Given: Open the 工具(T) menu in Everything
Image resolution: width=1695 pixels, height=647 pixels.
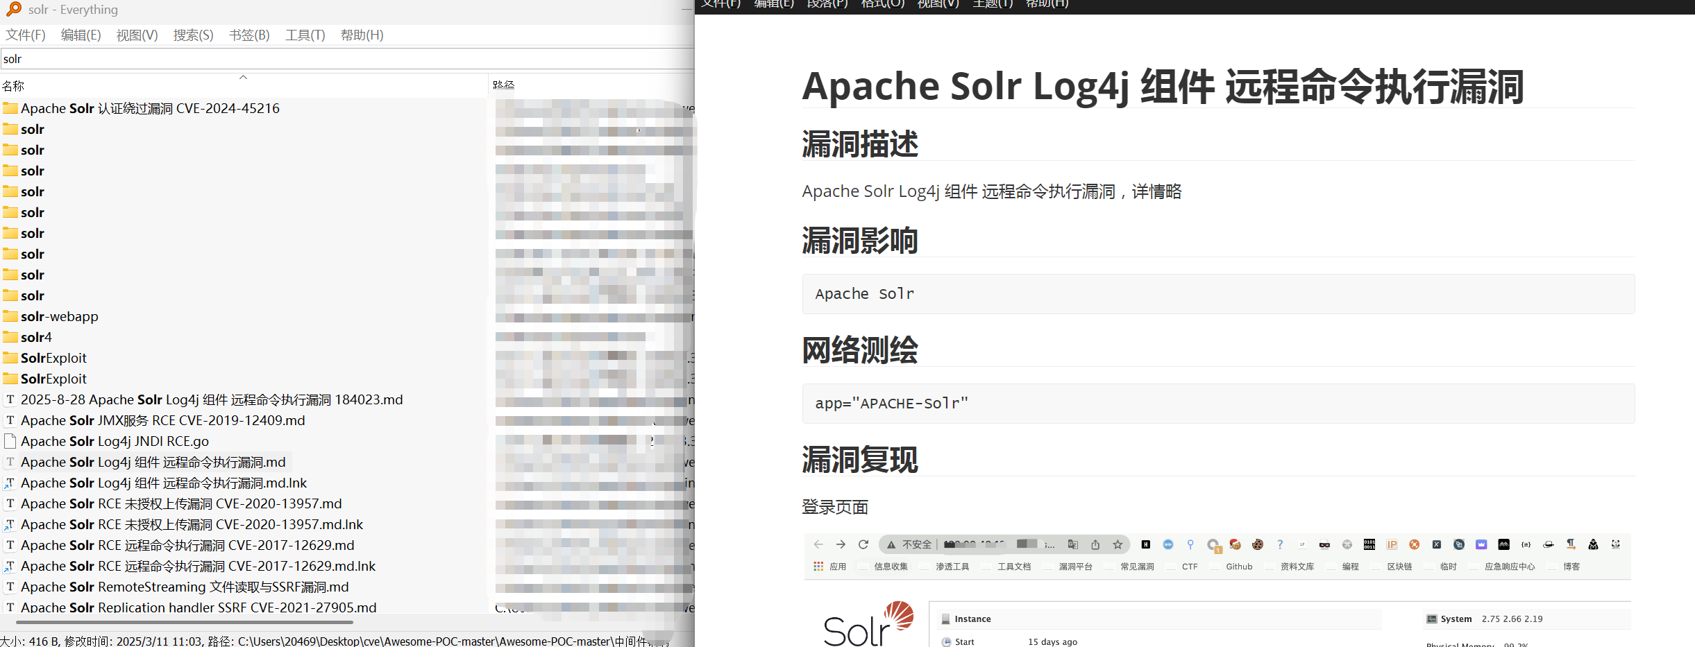Looking at the screenshot, I should point(305,35).
